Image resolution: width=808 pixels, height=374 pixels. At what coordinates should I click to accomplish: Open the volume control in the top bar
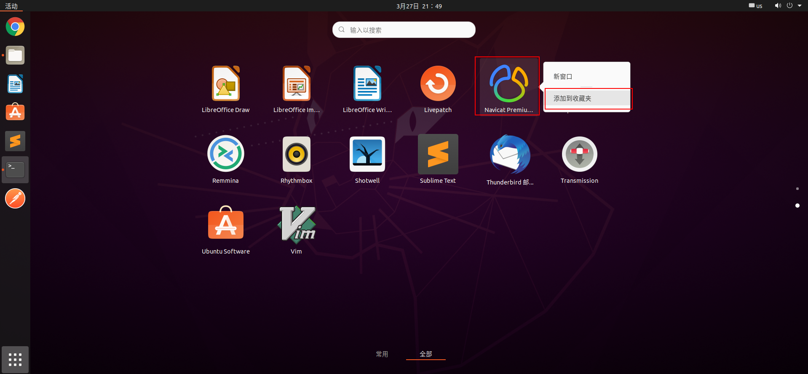click(x=778, y=5)
